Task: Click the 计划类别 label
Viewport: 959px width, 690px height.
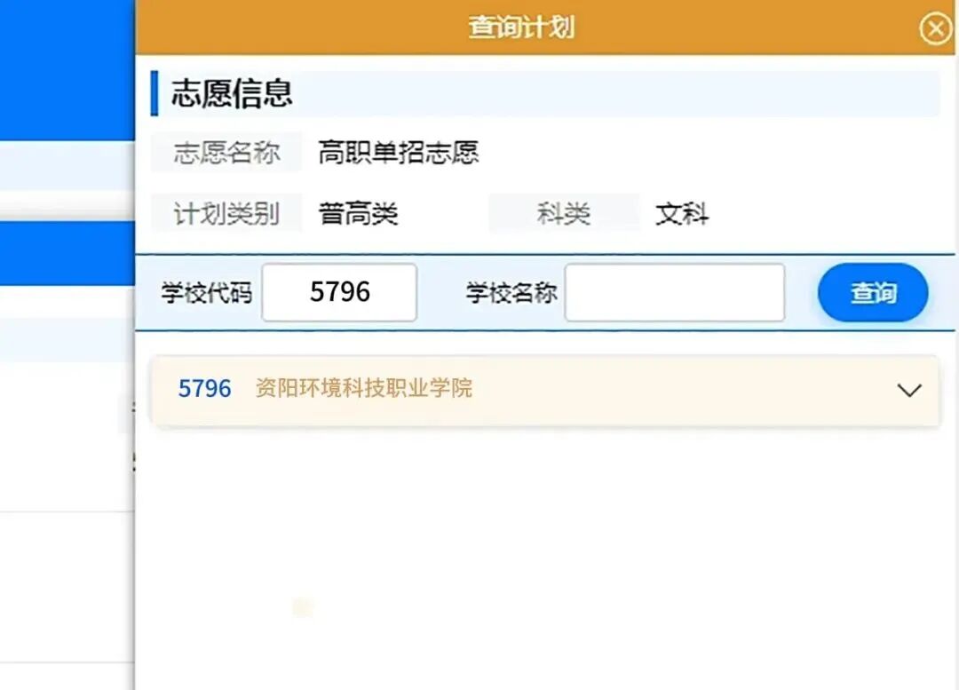Action: [x=227, y=213]
